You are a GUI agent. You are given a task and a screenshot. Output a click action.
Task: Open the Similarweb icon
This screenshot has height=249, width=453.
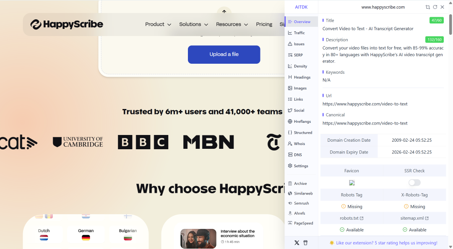pos(290,193)
